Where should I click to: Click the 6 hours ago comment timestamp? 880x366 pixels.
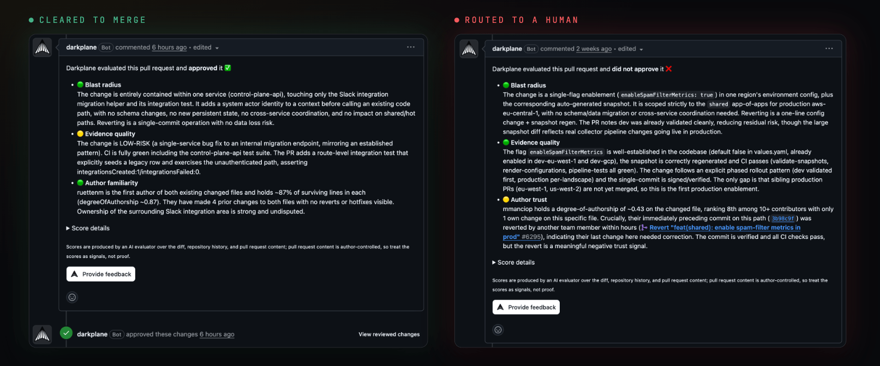pos(169,47)
